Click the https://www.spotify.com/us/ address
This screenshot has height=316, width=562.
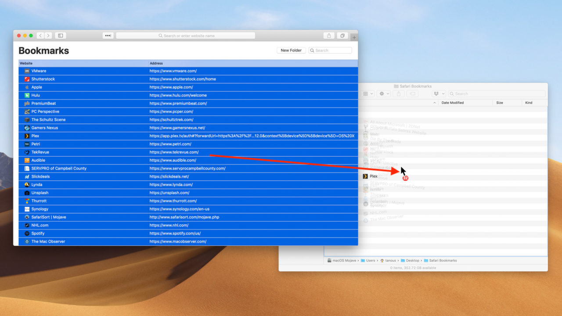point(175,233)
